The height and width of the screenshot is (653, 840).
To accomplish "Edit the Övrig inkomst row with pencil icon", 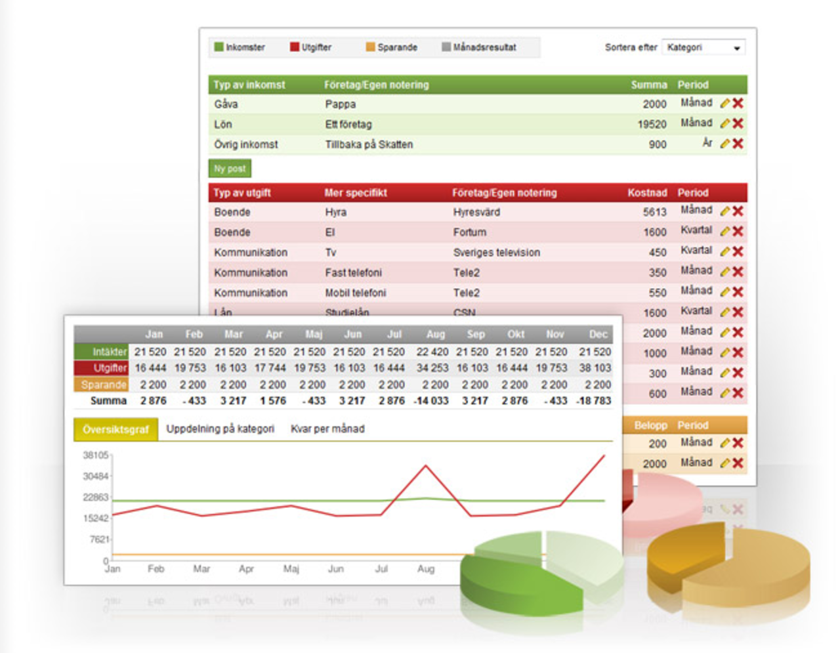I will 724,144.
